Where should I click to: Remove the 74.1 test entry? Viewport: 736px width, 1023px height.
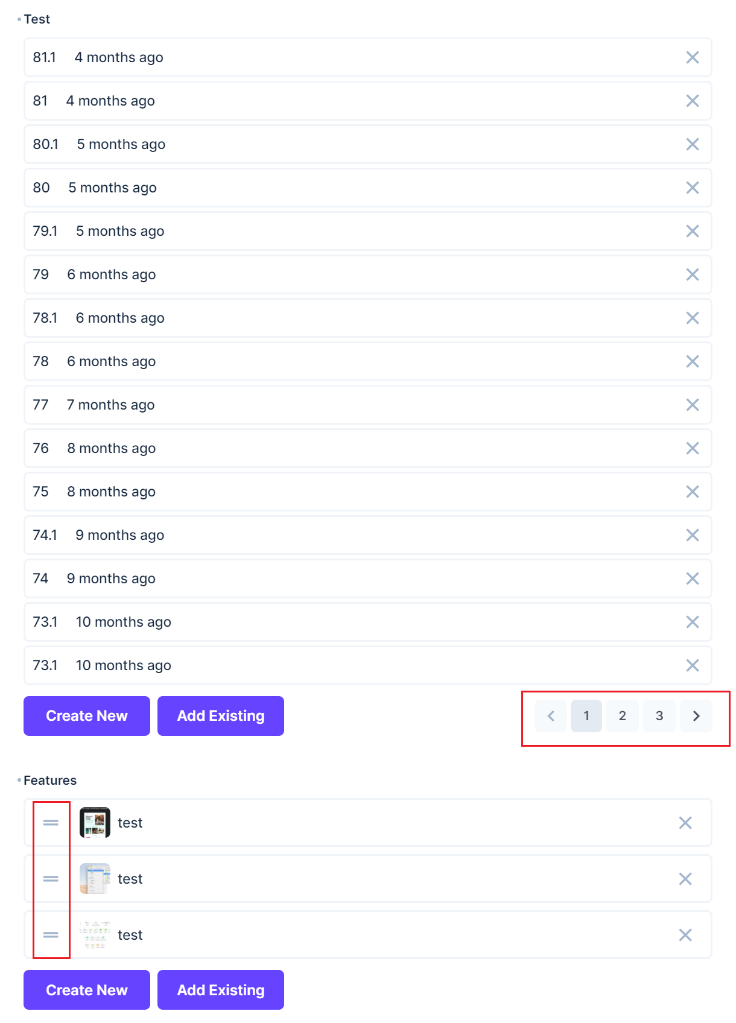tap(693, 535)
